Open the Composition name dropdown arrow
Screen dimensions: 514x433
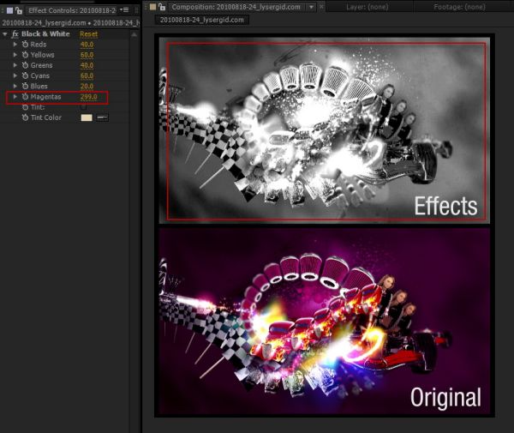click(x=311, y=7)
